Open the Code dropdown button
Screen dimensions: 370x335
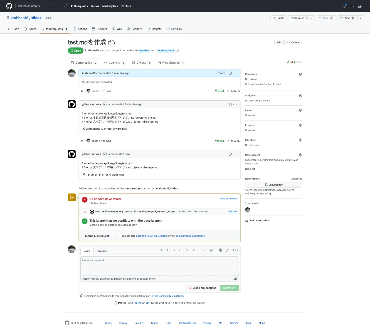point(293,43)
